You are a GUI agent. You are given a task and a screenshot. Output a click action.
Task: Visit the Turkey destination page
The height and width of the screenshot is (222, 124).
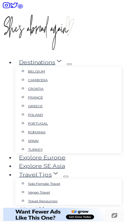(35, 150)
